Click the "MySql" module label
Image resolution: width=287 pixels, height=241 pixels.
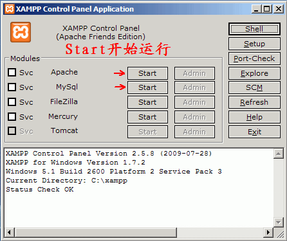point(67,87)
